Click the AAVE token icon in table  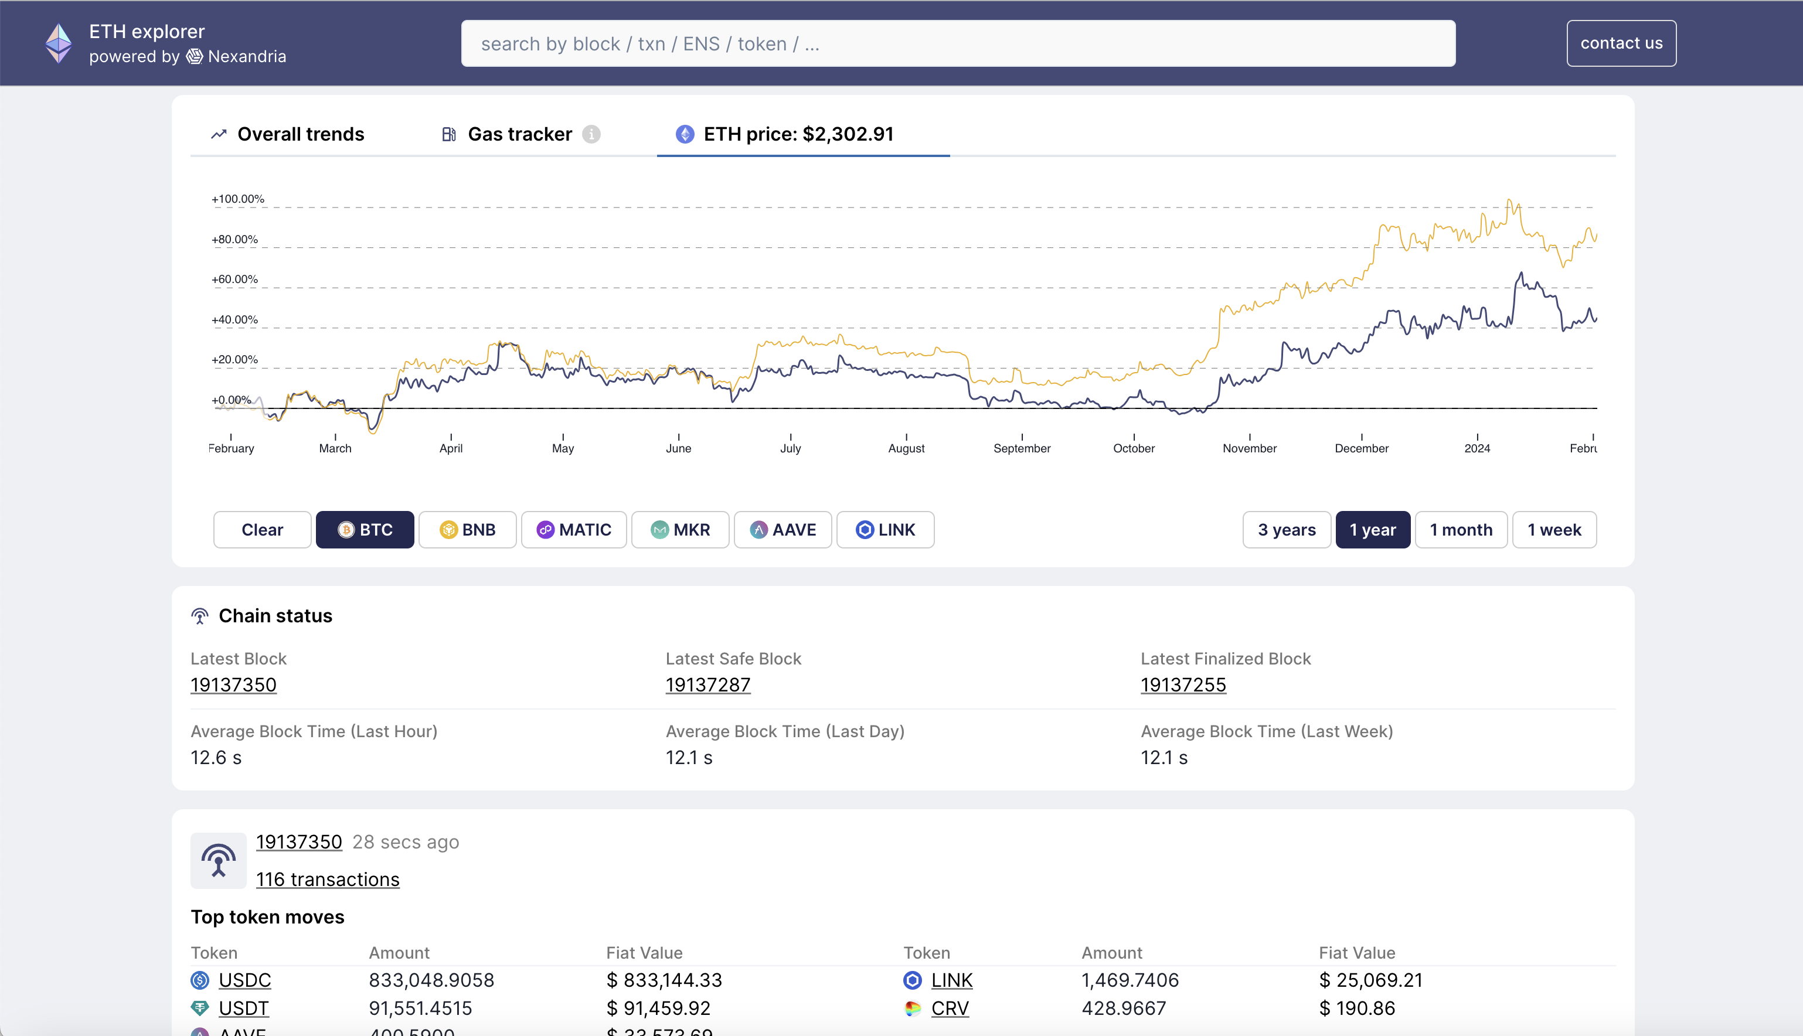click(200, 1031)
